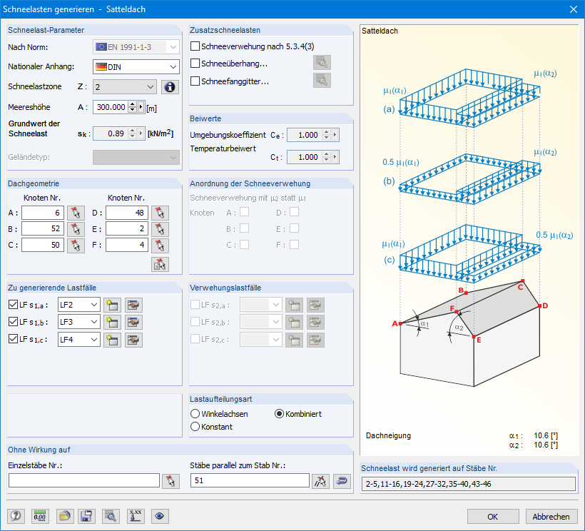Click the Ce value 1.000 field
The image size is (585, 531).
coord(305,135)
